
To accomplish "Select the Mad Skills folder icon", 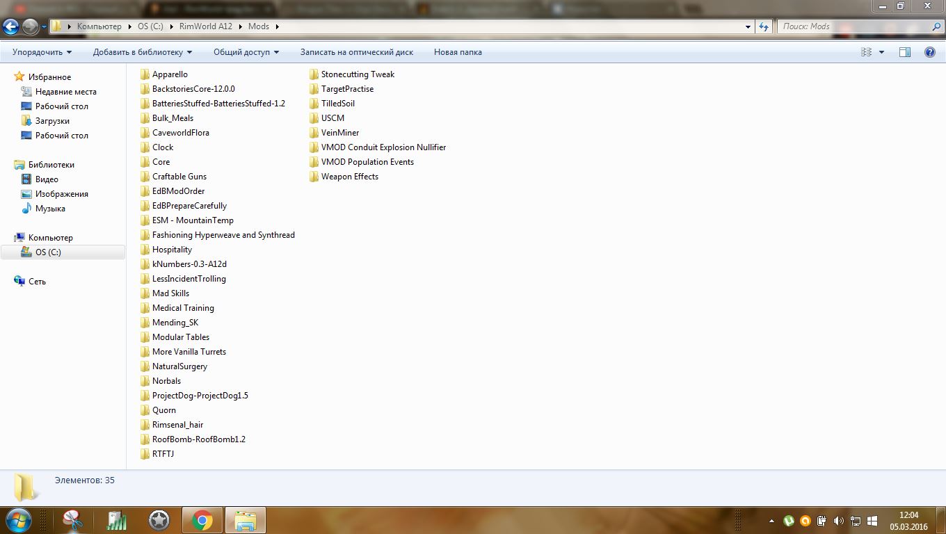I will point(145,293).
